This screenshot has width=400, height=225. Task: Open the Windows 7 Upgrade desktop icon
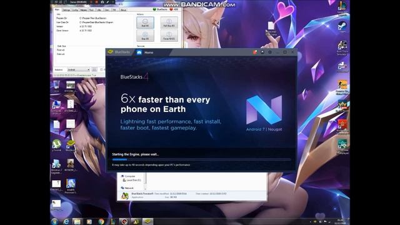[56, 167]
